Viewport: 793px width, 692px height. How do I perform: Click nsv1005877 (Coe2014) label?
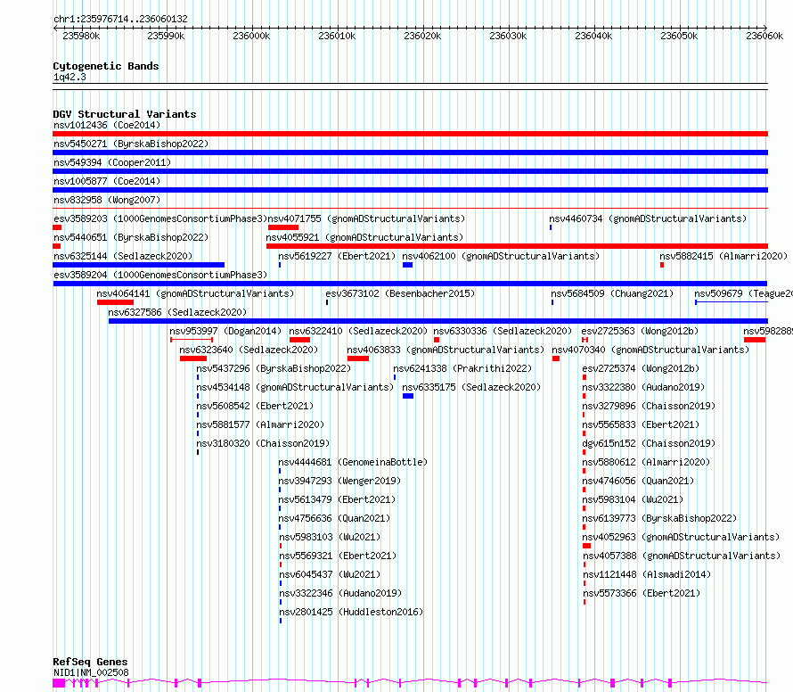[x=107, y=181]
